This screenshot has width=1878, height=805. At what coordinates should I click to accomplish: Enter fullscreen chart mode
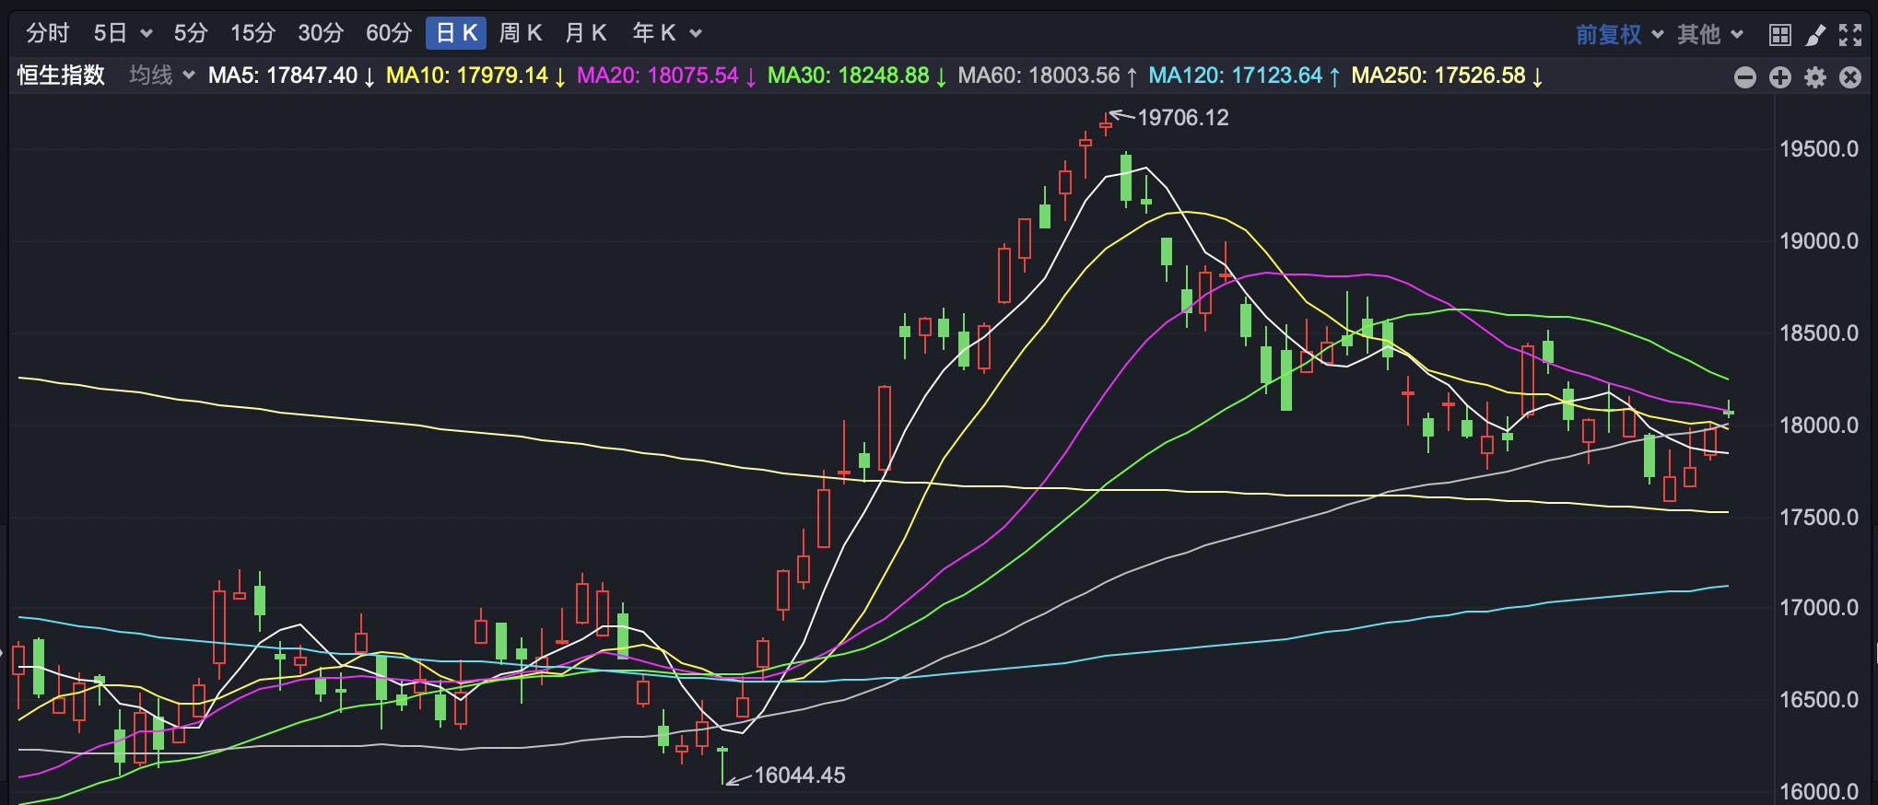click(1850, 35)
